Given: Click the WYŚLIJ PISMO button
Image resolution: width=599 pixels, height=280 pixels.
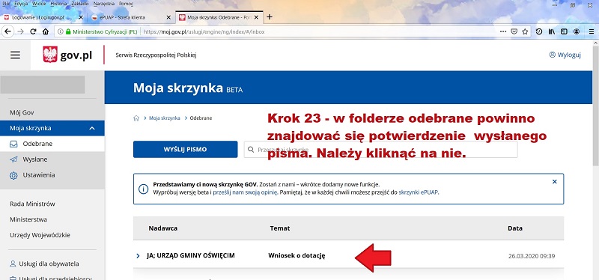Looking at the screenshot, I should click(185, 150).
